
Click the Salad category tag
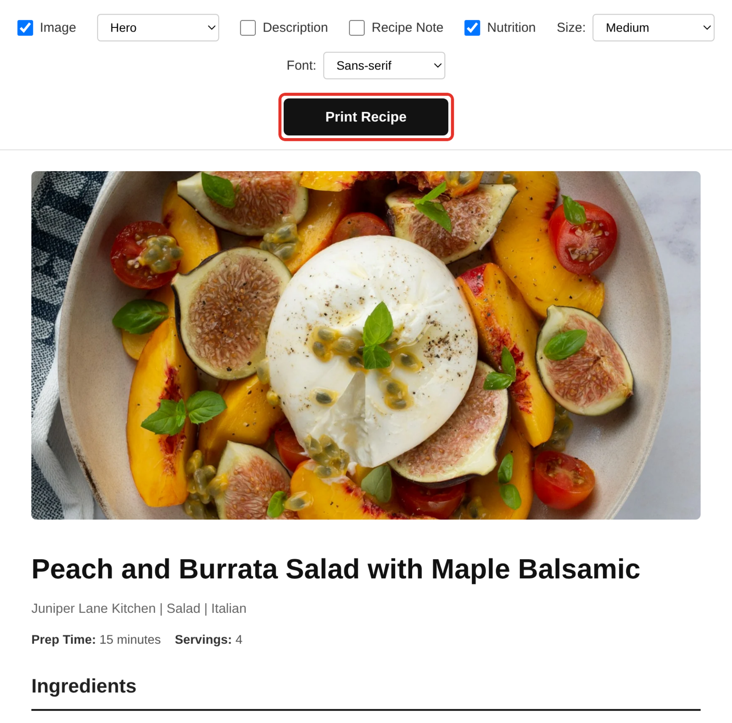tap(183, 609)
